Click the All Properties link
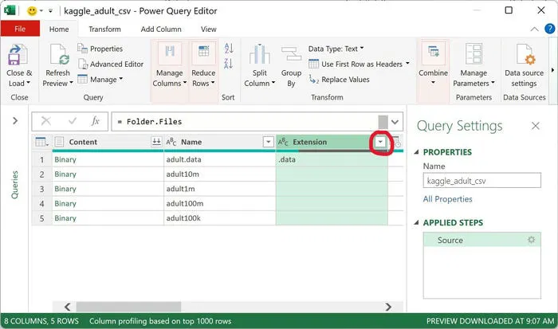The width and height of the screenshot is (558, 329). coord(447,199)
